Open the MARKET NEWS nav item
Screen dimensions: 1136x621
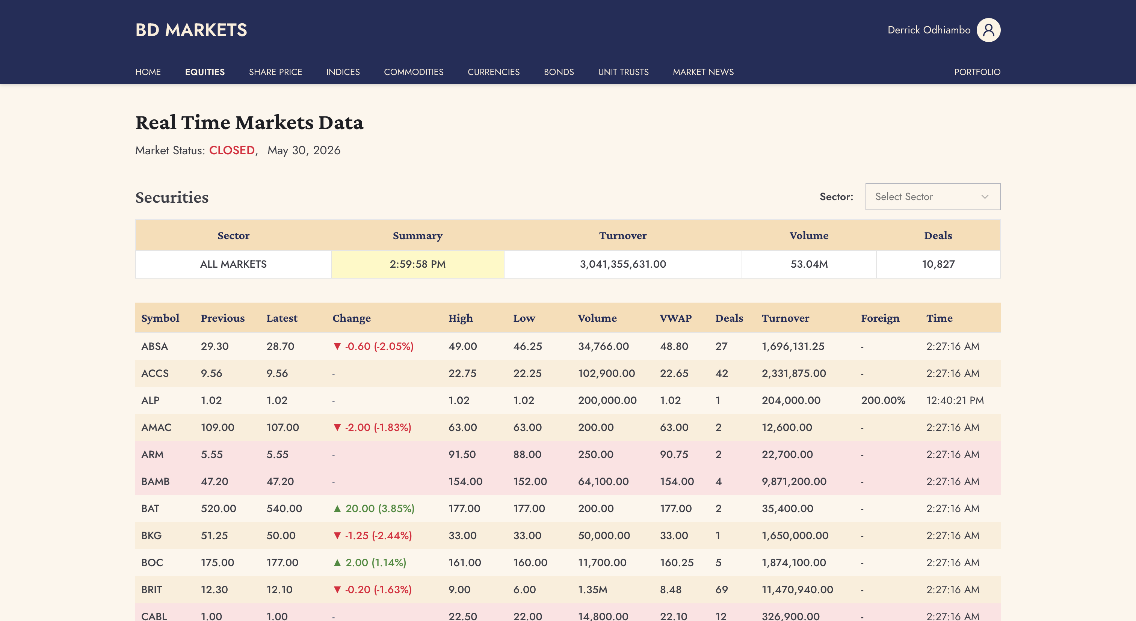[703, 72]
